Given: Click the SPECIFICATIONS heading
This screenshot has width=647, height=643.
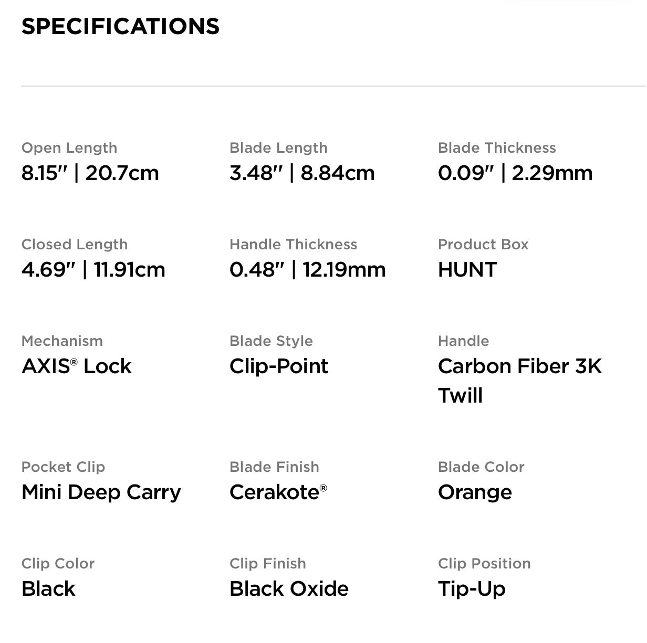Looking at the screenshot, I should (x=120, y=26).
